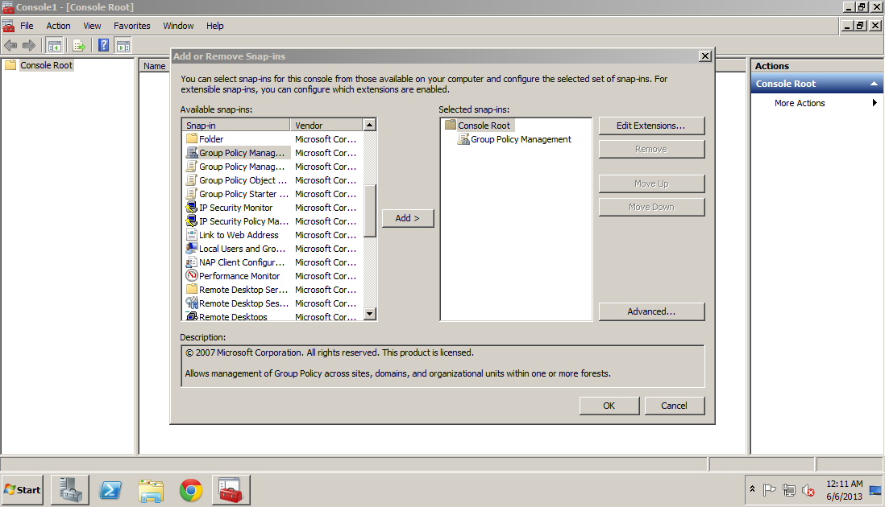
Task: Click the Edit Extensions... button
Action: click(651, 126)
